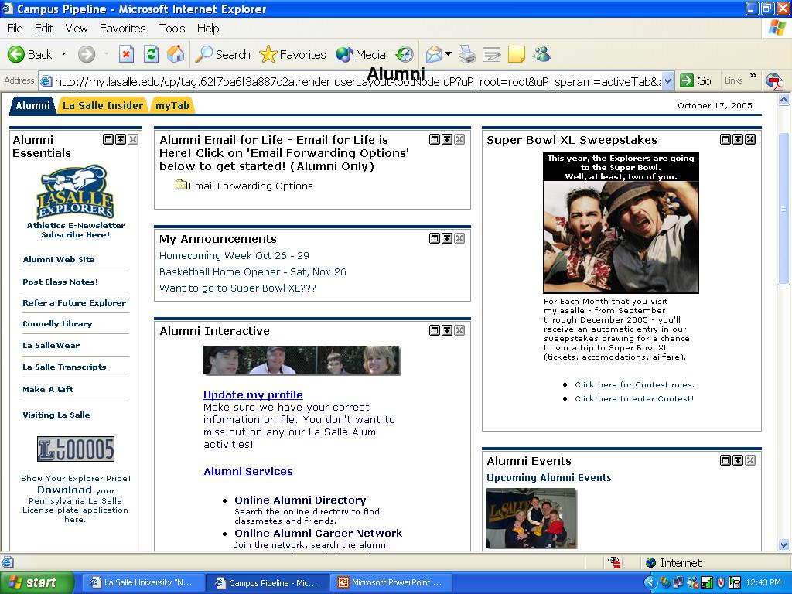This screenshot has width=792, height=594.
Task: Minimize the Alumni Email for Life panel
Action: pyautogui.click(x=447, y=139)
